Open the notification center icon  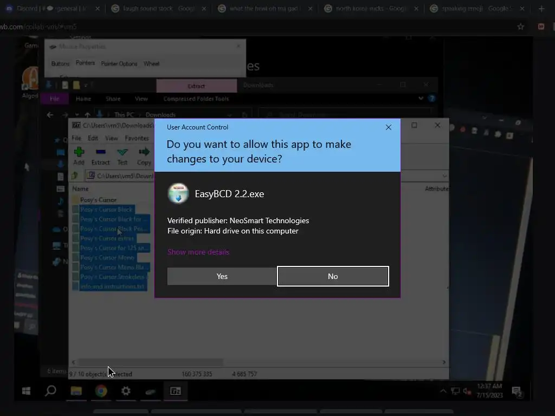pyautogui.click(x=517, y=391)
